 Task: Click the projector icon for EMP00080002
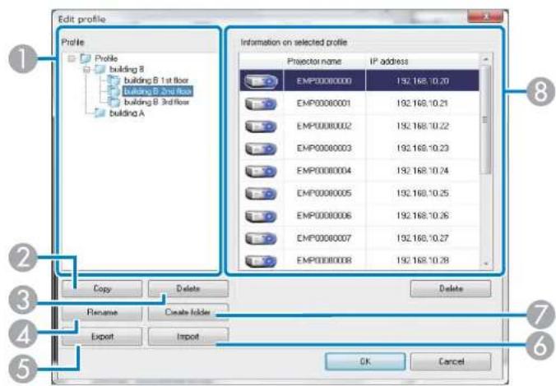click(x=261, y=126)
